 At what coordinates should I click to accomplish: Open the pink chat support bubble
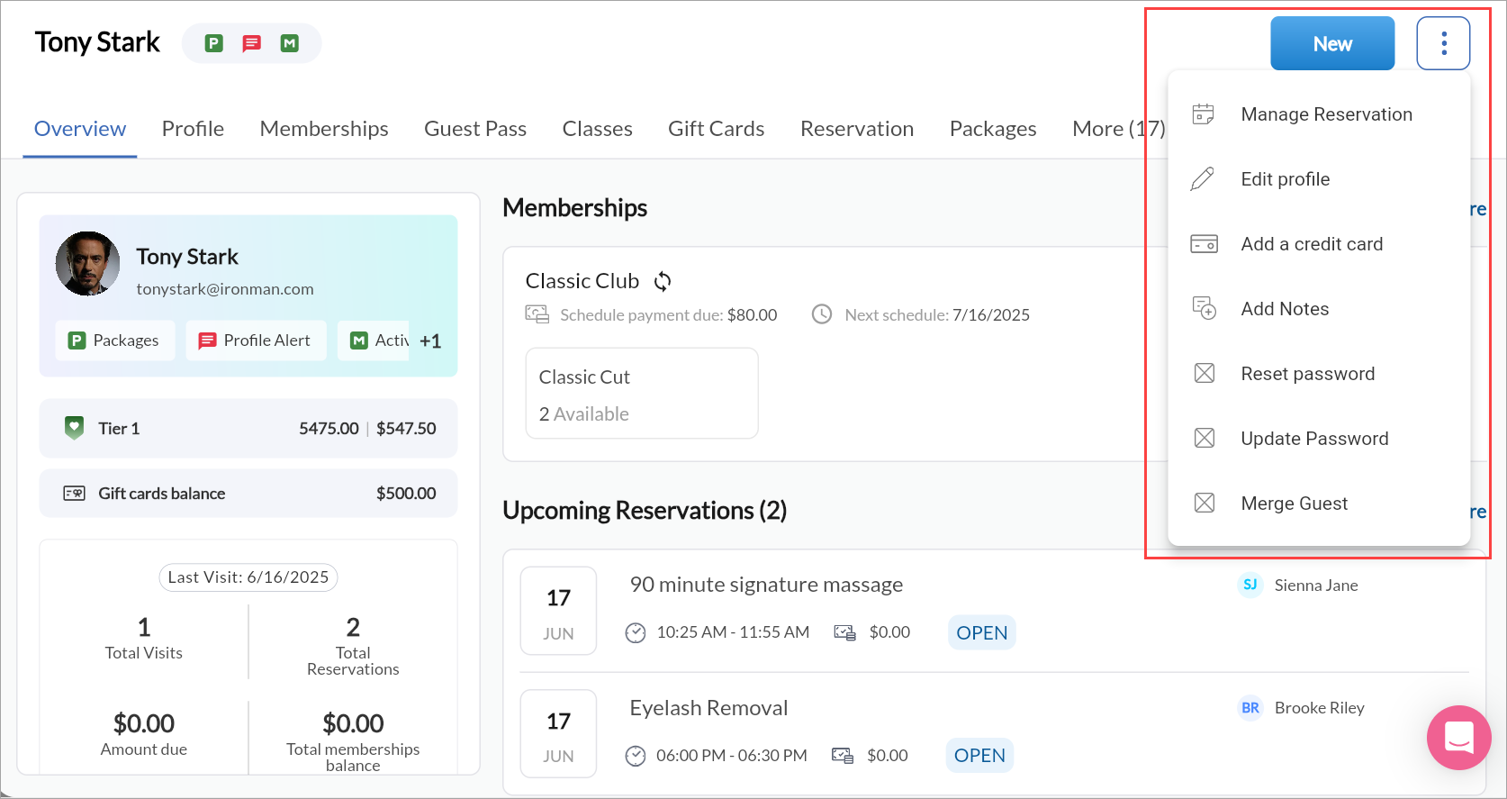[x=1458, y=737]
